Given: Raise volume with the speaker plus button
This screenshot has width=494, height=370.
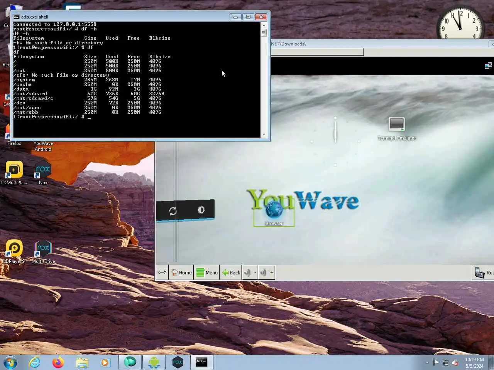Looking at the screenshot, I should coord(267,272).
